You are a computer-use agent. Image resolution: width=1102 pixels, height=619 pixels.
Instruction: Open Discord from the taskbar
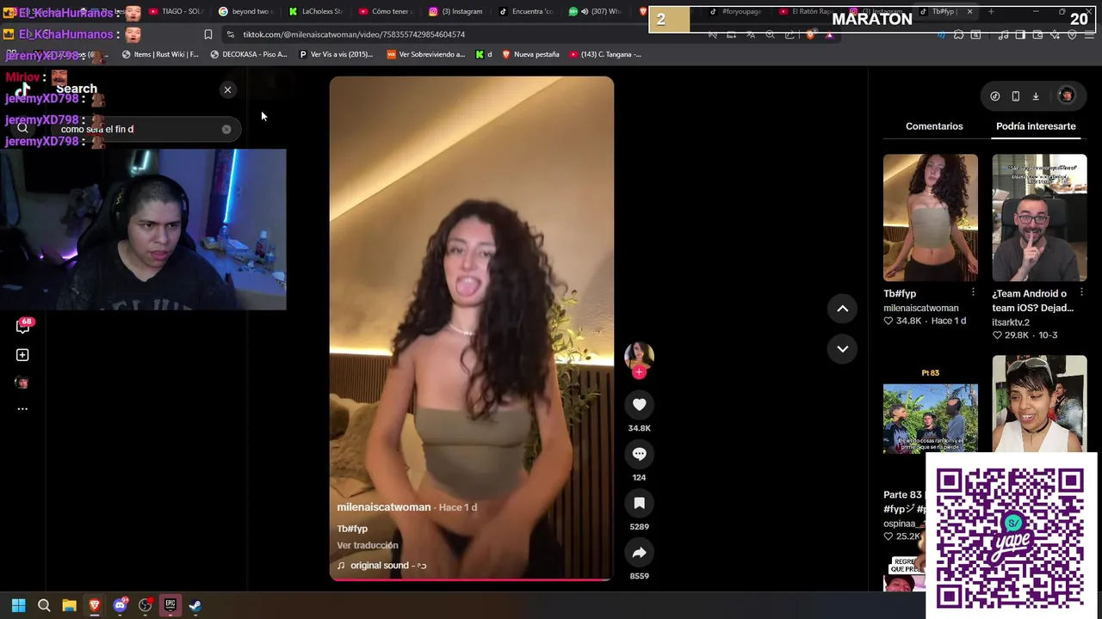120,605
